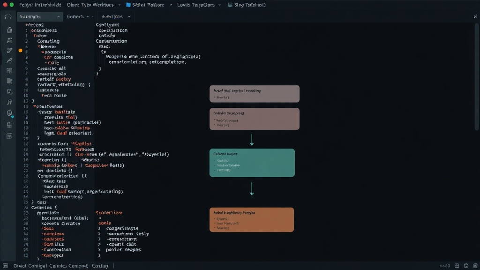Viewport: 480px width, 270px height.
Task: Click 'Drast Comlge!' in the status bar
Action: pyautogui.click(x=30, y=266)
